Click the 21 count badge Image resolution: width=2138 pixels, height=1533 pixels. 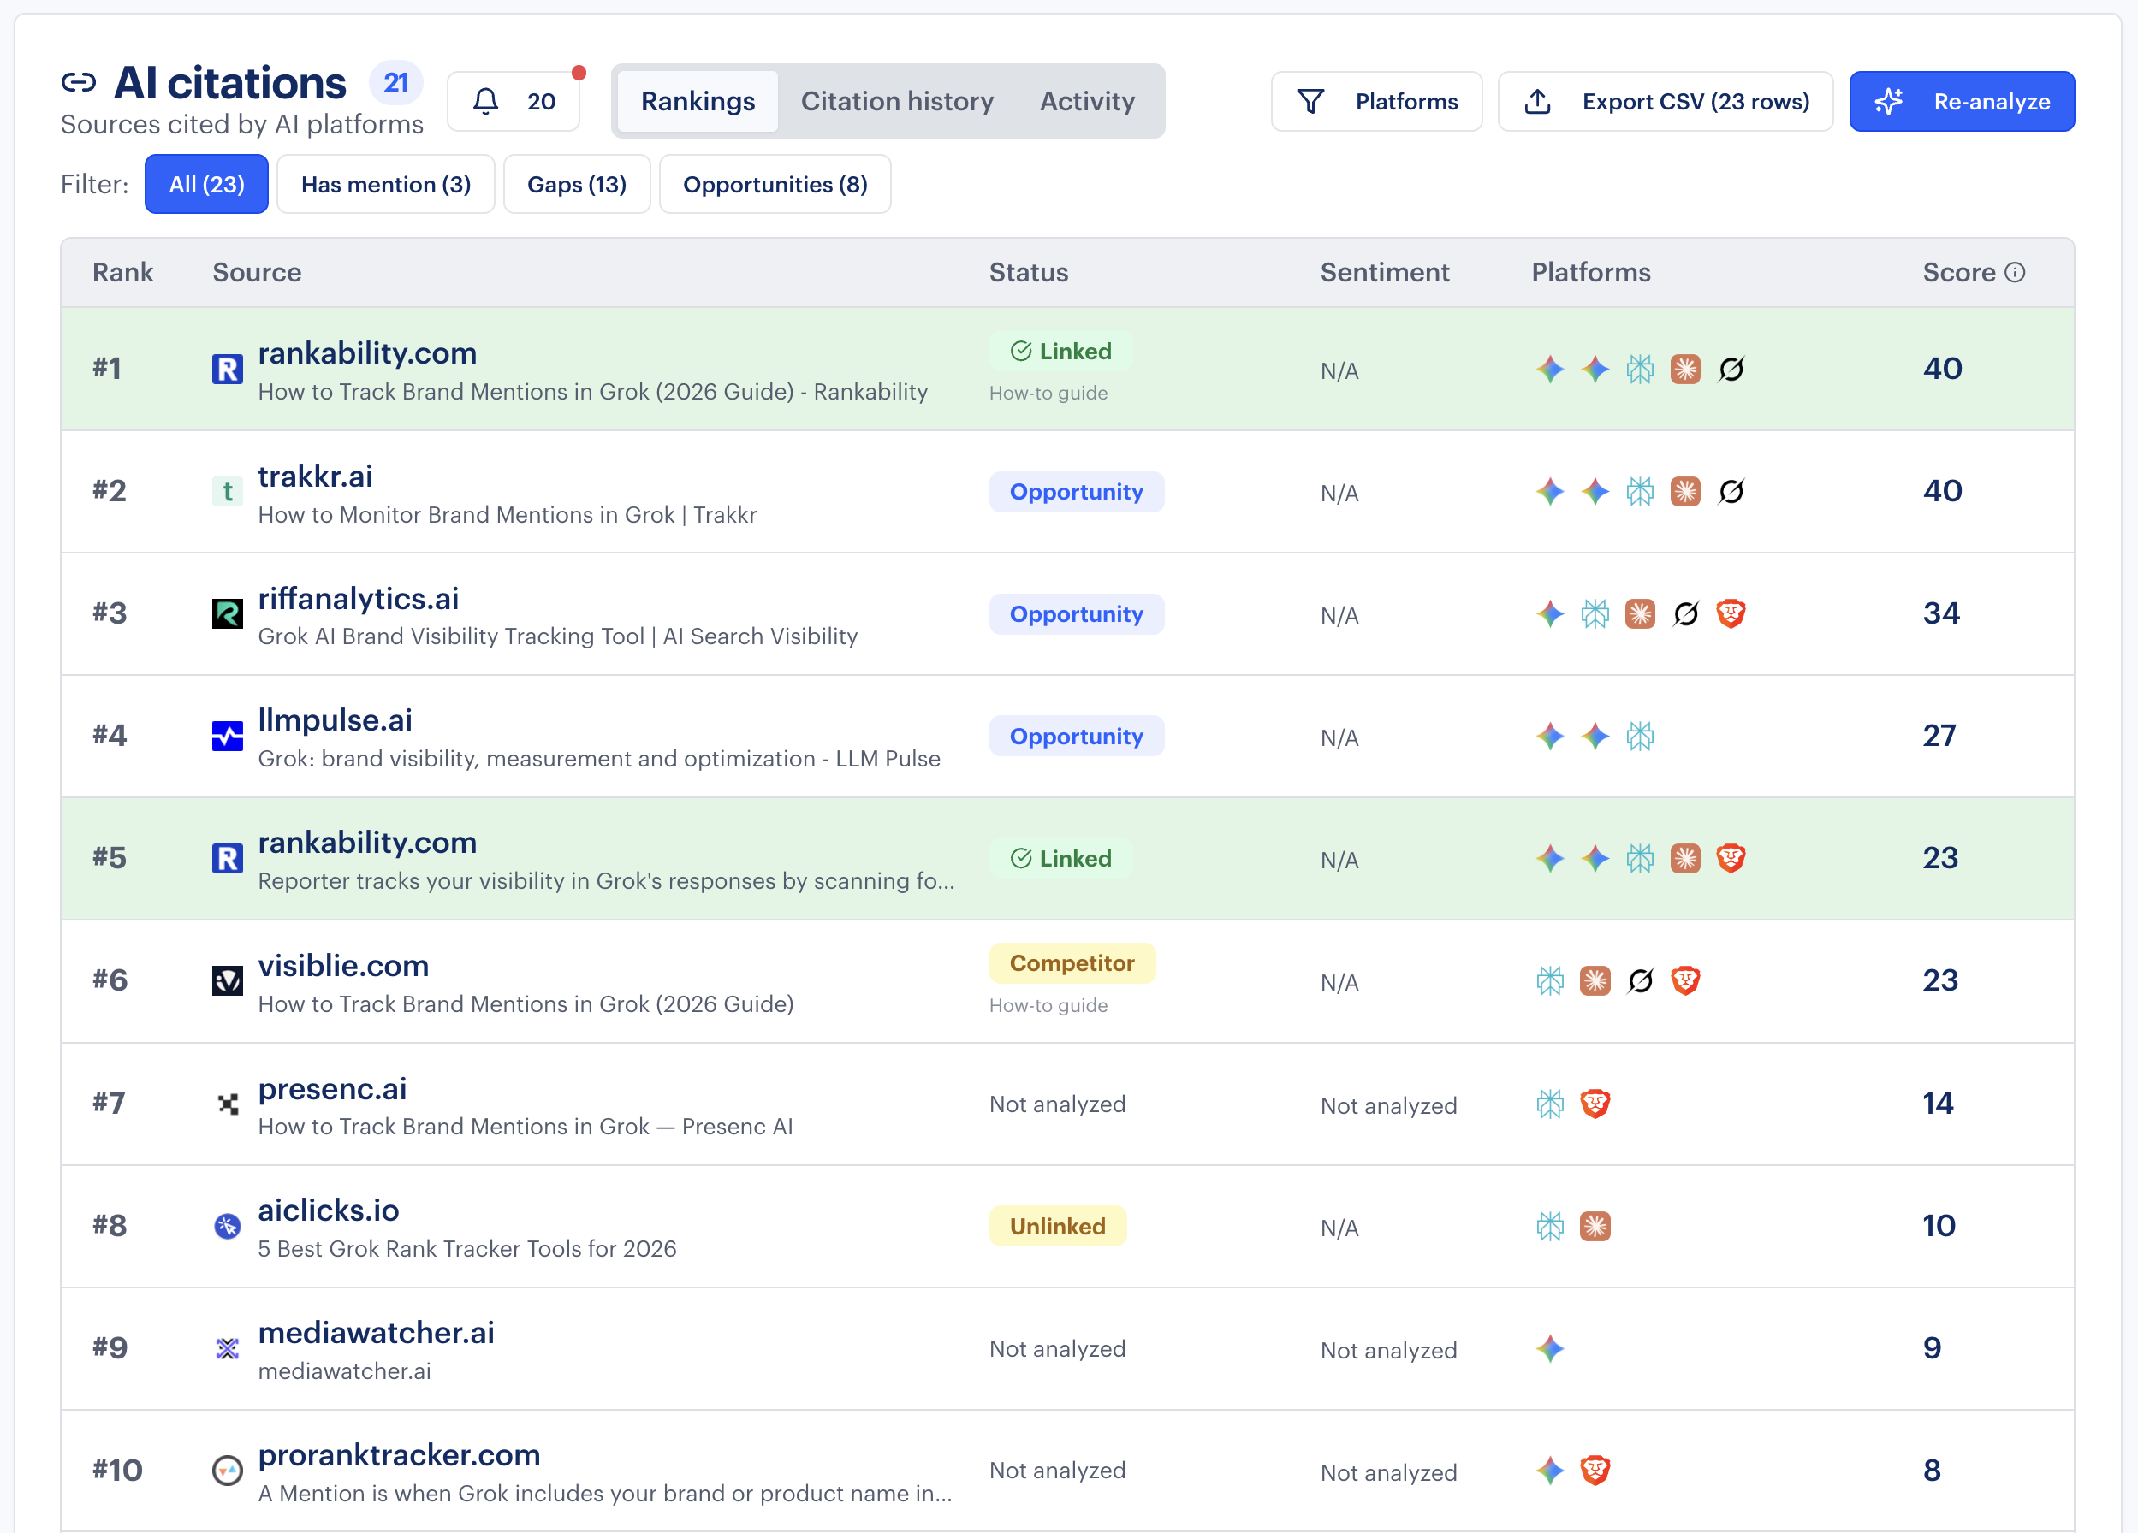pos(396,83)
